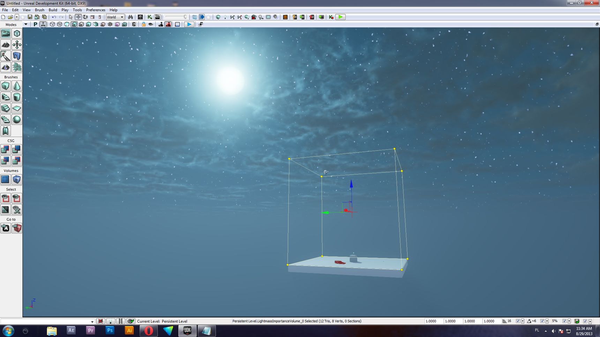Save the current level
The image size is (600, 337).
[30, 17]
